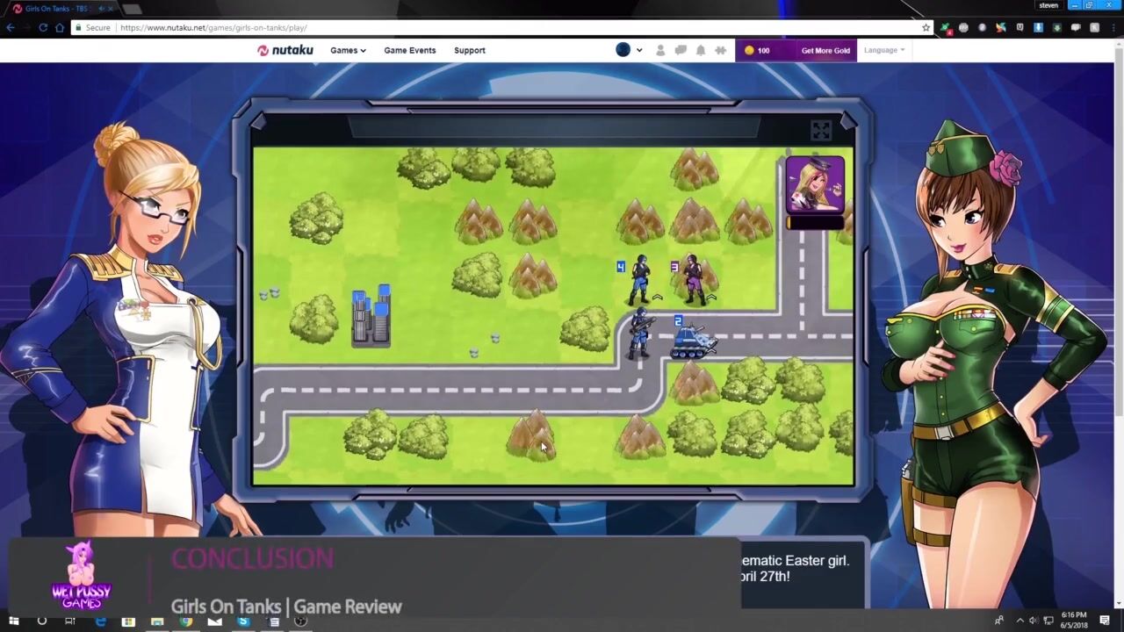The height and width of the screenshot is (632, 1124).
Task: Click the puzzle piece icon in site header
Action: (x=721, y=51)
